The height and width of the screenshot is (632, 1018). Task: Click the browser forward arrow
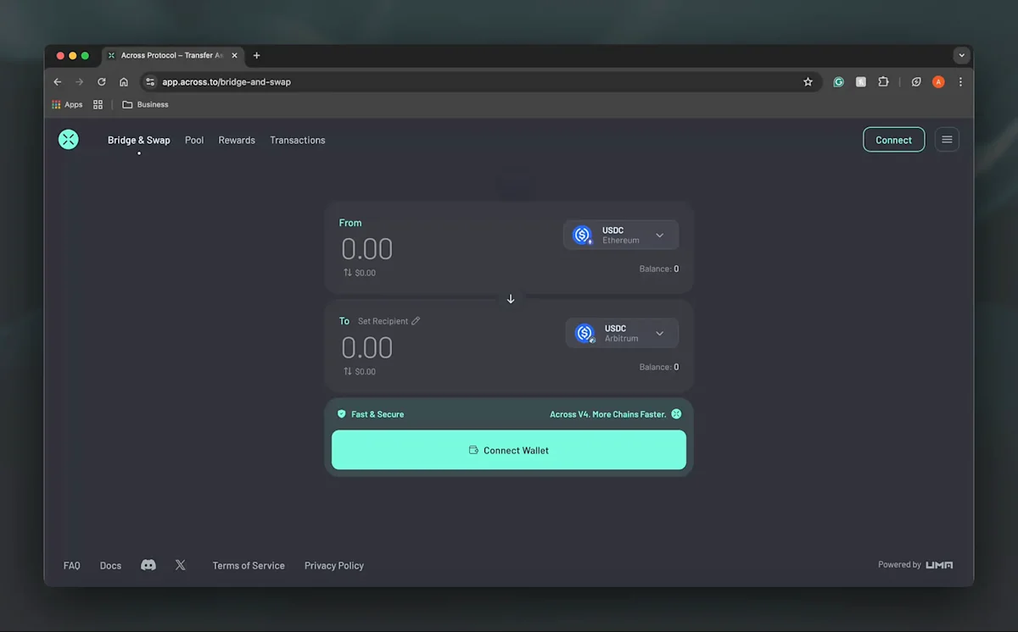pos(80,82)
